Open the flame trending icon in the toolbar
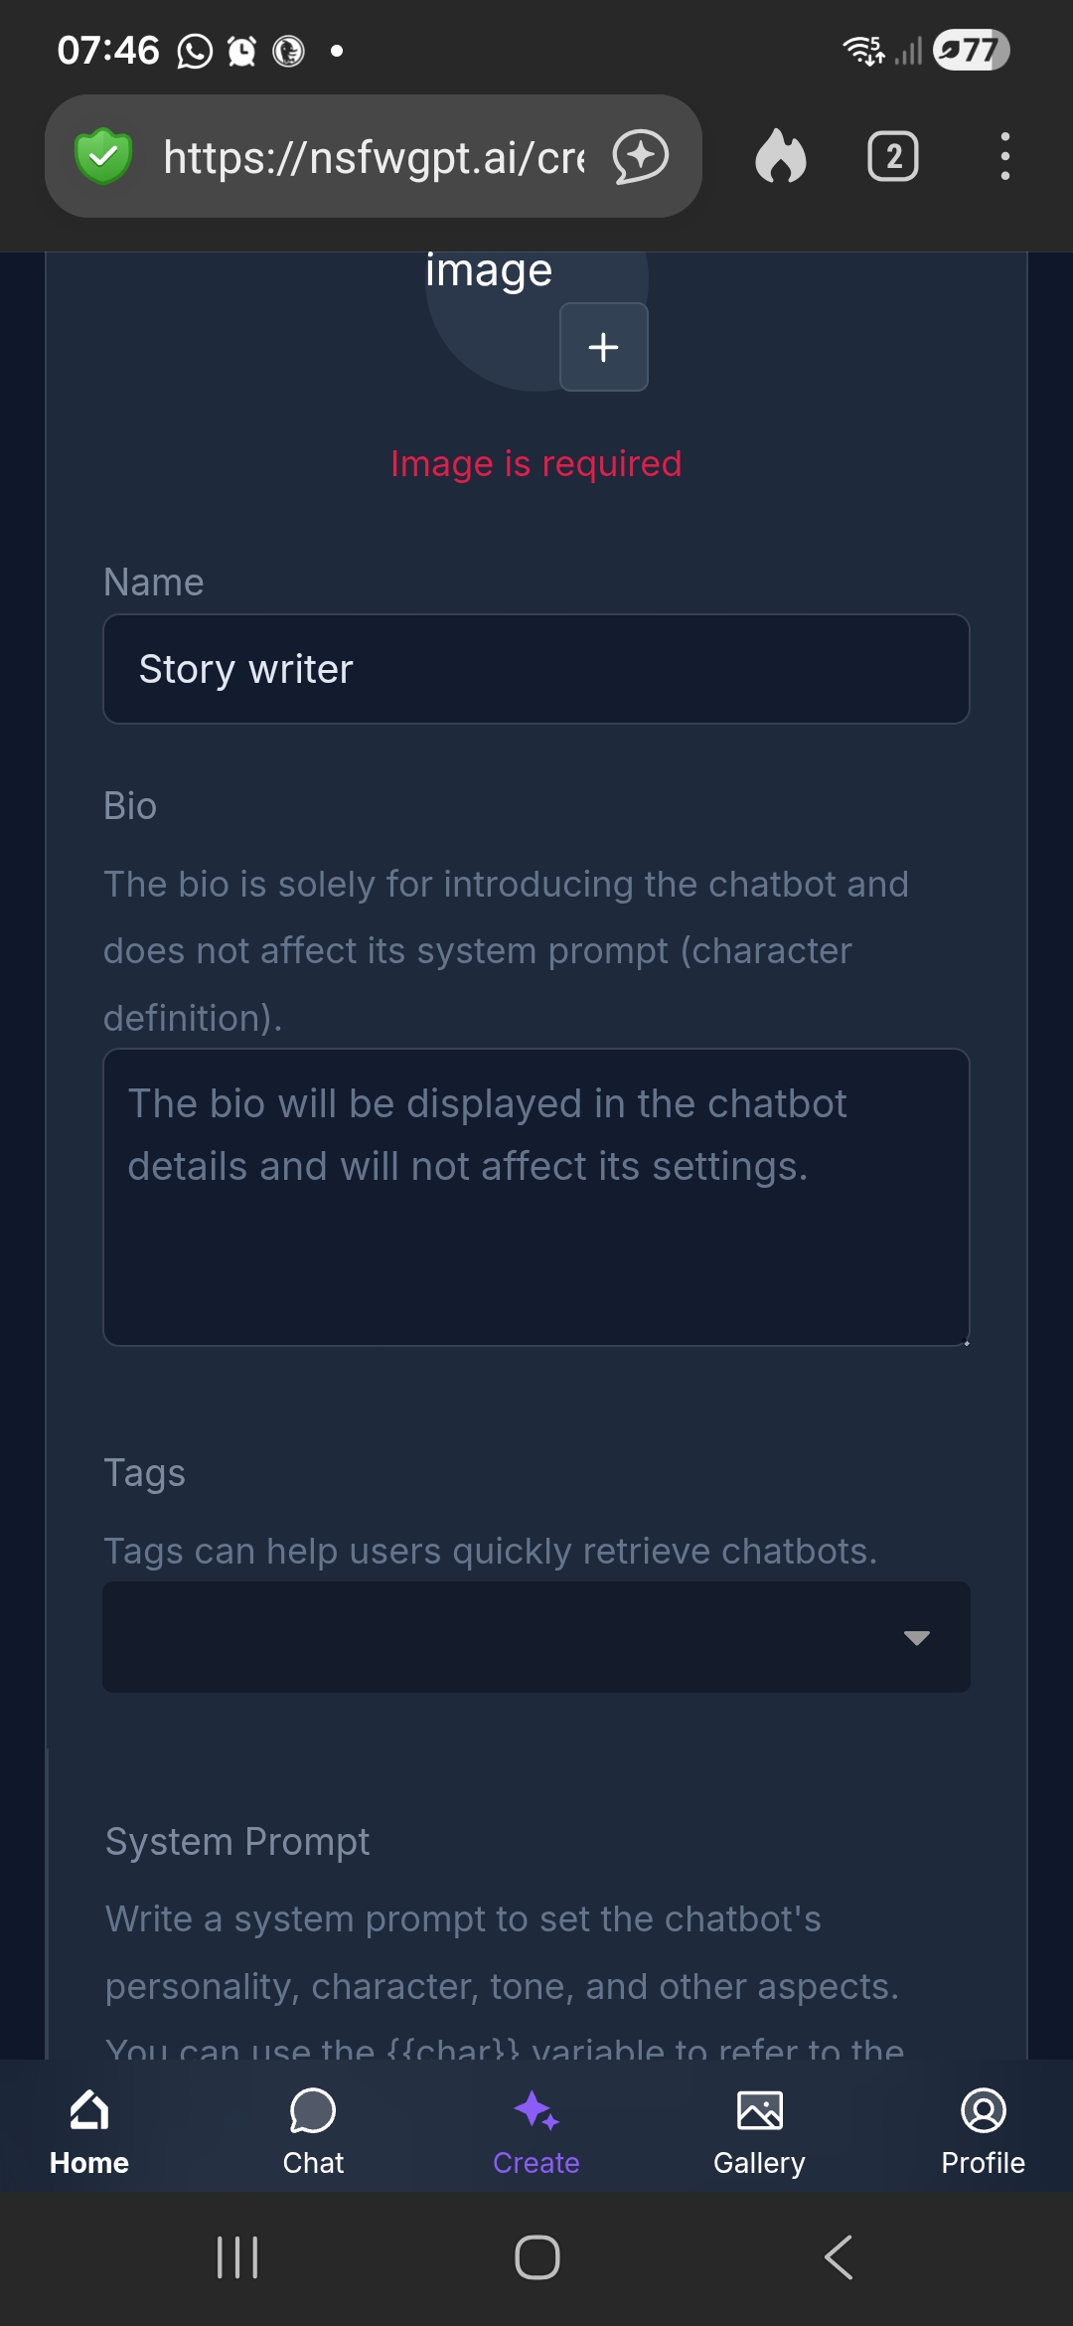 781,157
